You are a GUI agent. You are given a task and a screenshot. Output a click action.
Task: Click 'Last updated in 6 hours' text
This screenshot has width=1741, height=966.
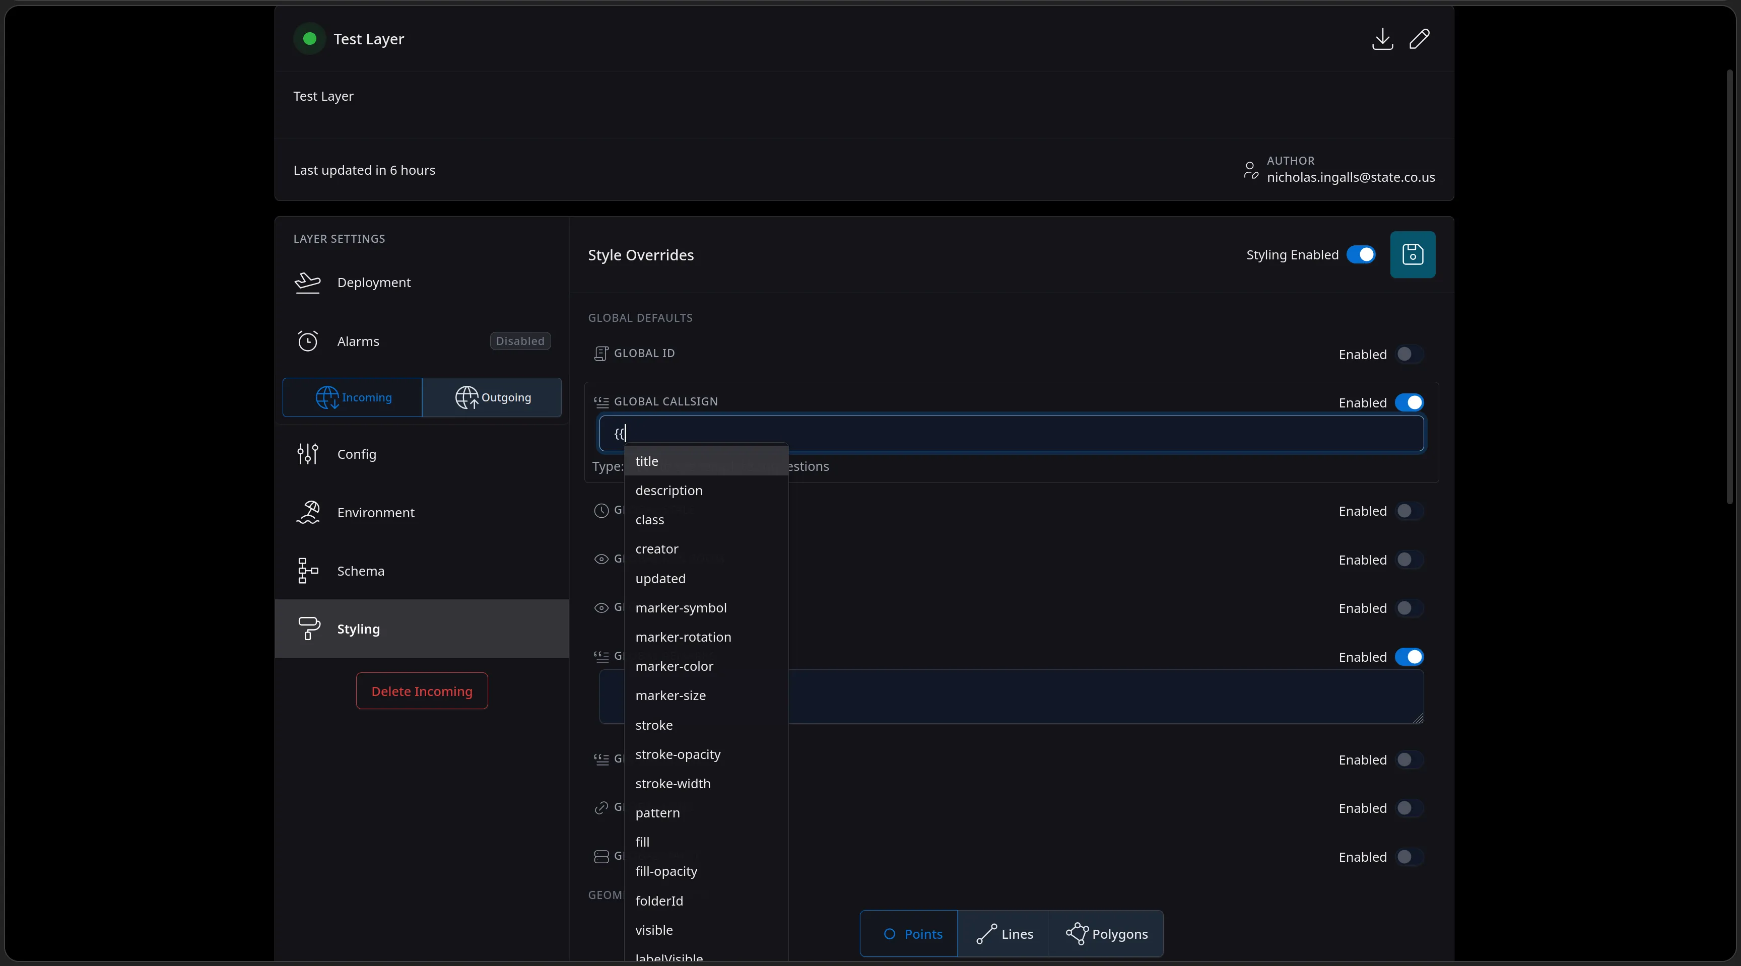coord(364,170)
